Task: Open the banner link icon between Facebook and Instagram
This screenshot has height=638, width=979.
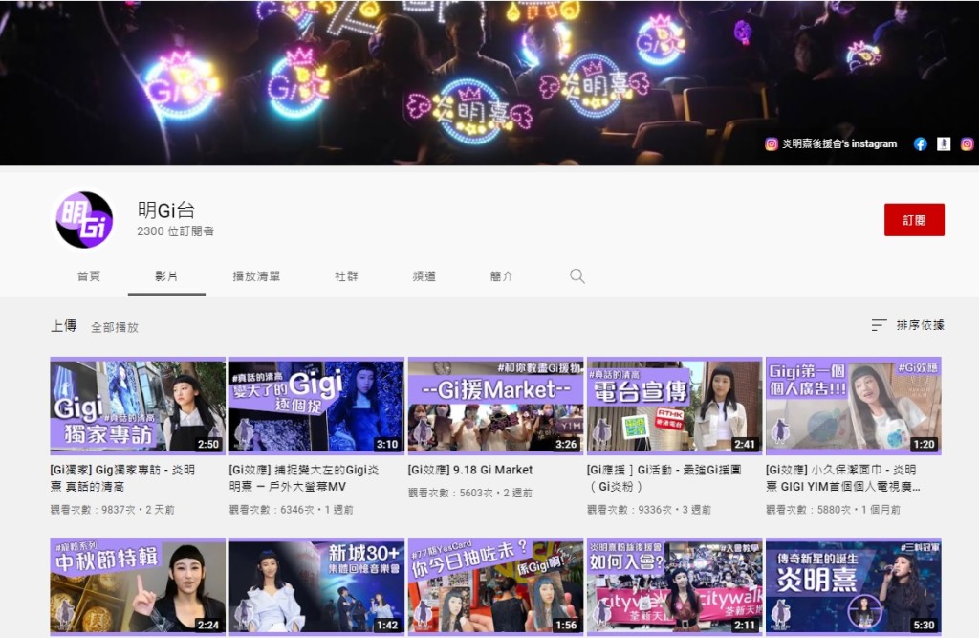Action: (x=944, y=144)
